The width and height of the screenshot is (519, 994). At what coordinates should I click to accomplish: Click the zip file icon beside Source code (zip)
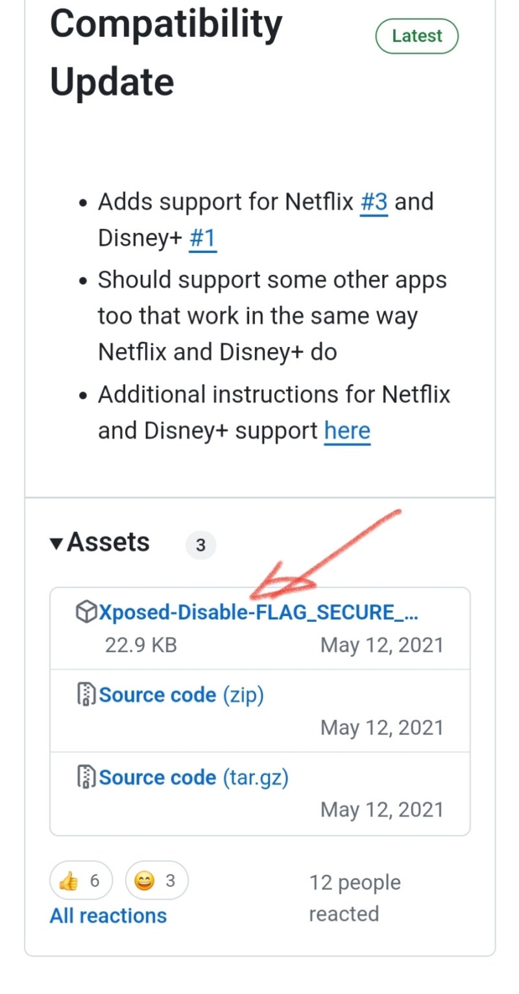[86, 694]
